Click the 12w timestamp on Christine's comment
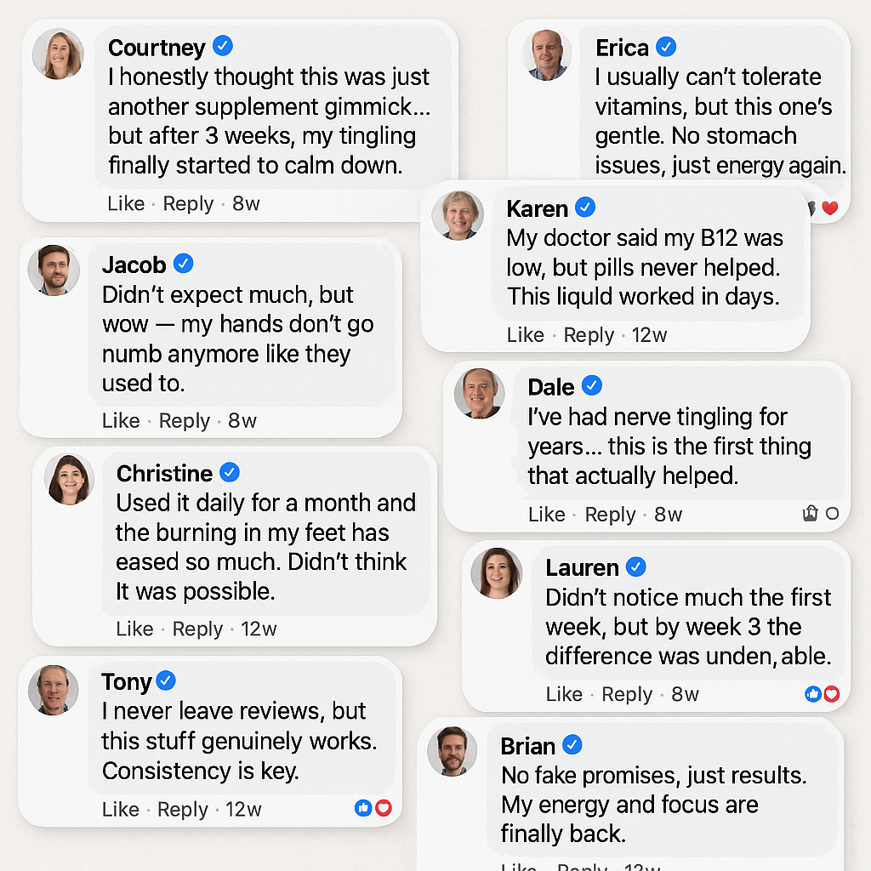The width and height of the screenshot is (871, 871). (x=259, y=629)
